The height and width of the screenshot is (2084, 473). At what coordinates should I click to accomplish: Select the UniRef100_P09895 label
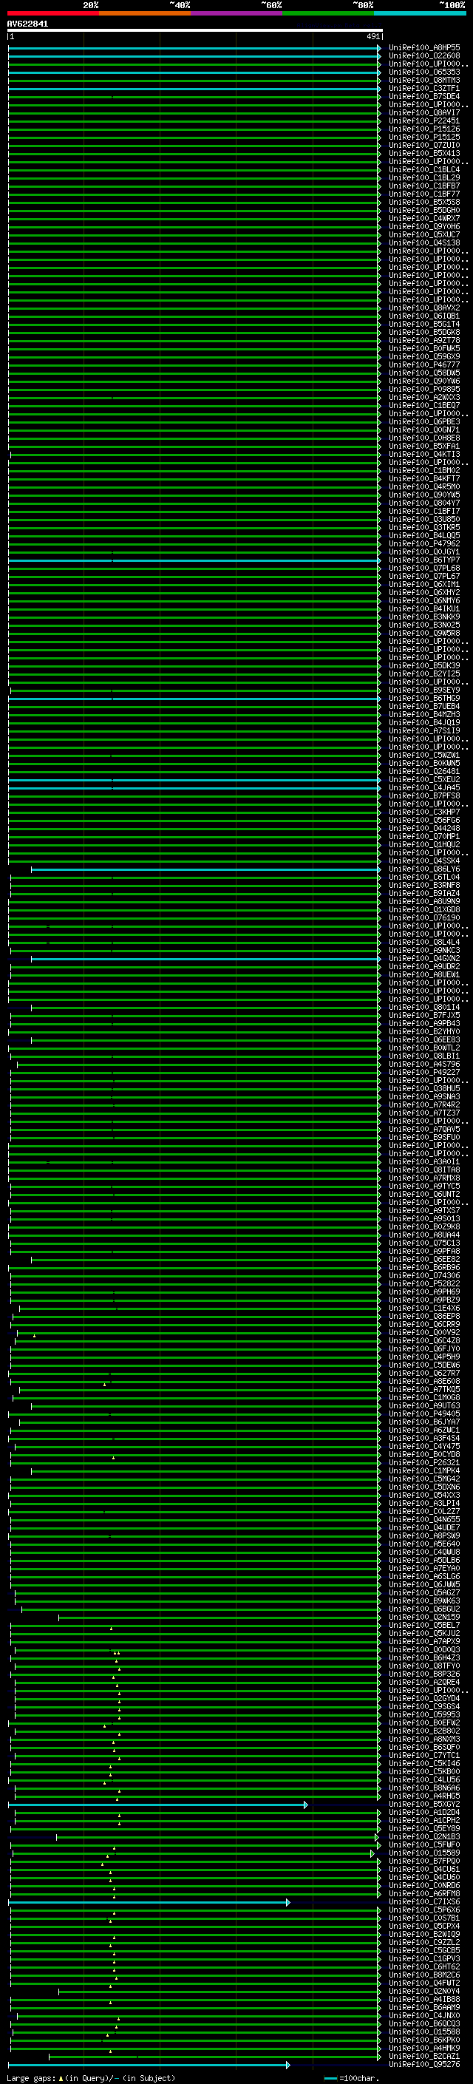pyautogui.click(x=424, y=389)
